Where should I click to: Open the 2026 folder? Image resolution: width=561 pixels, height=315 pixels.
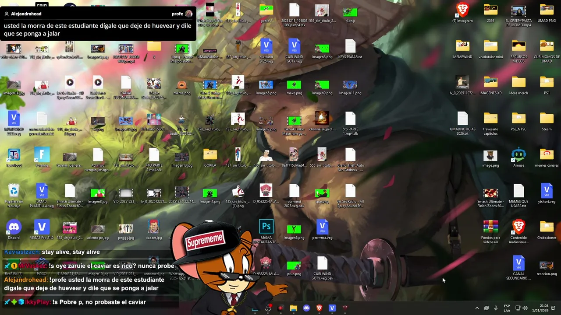coord(490,13)
